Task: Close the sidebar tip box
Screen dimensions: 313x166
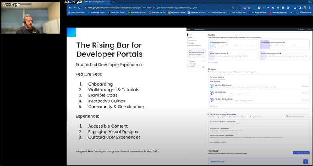Action: point(204,49)
